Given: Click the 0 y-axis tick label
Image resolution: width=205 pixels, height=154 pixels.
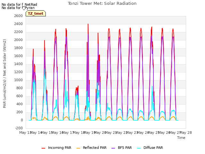Looking at the screenshot, I should click(22, 120).
